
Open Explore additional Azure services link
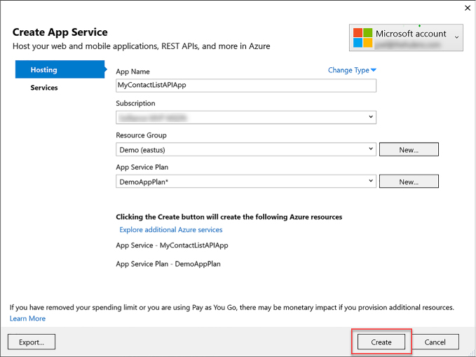[170, 229]
